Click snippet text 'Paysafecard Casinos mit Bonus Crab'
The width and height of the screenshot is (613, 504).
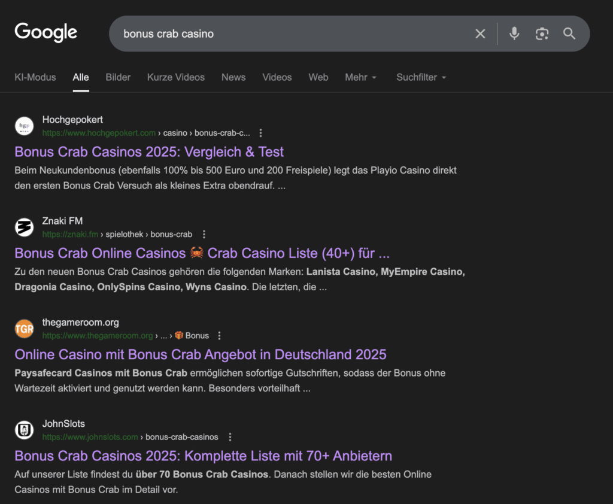point(101,373)
